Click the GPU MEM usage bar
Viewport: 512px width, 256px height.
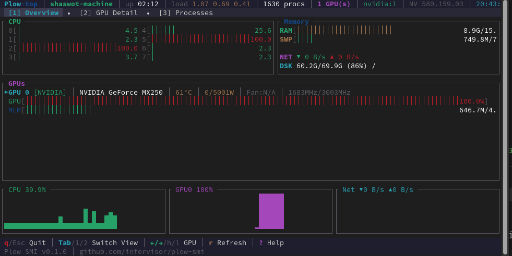tap(58, 110)
